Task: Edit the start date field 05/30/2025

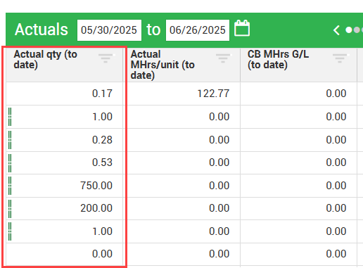Action: 109,30
